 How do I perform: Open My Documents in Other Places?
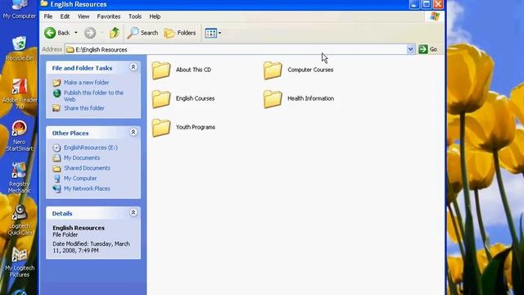pos(82,158)
